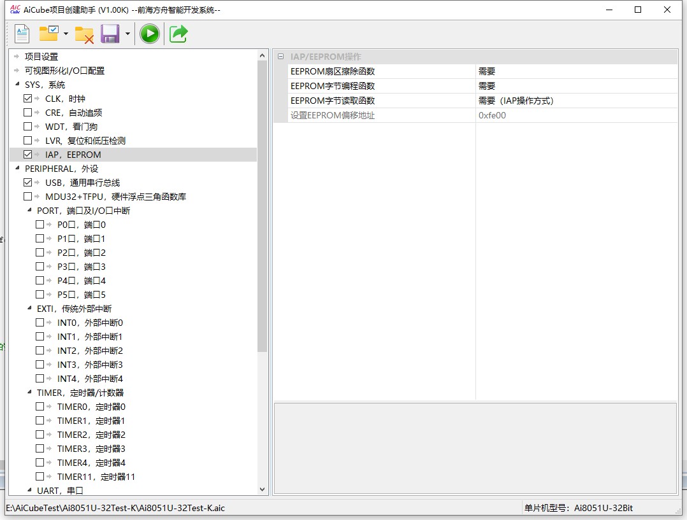Click the EEPROM字节编程函数 value 需要
The image size is (687, 520).
point(576,86)
